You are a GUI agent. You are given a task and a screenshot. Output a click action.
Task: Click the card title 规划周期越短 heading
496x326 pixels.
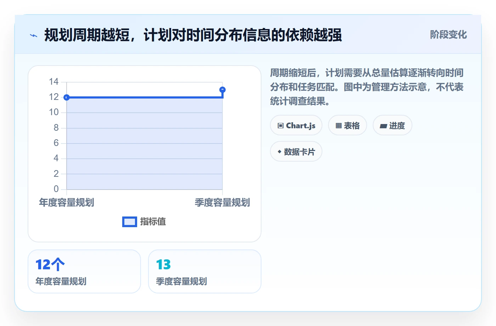(193, 35)
